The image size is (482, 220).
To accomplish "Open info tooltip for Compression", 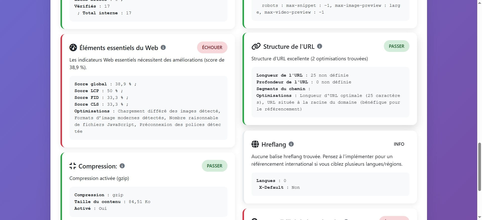I will [122, 166].
